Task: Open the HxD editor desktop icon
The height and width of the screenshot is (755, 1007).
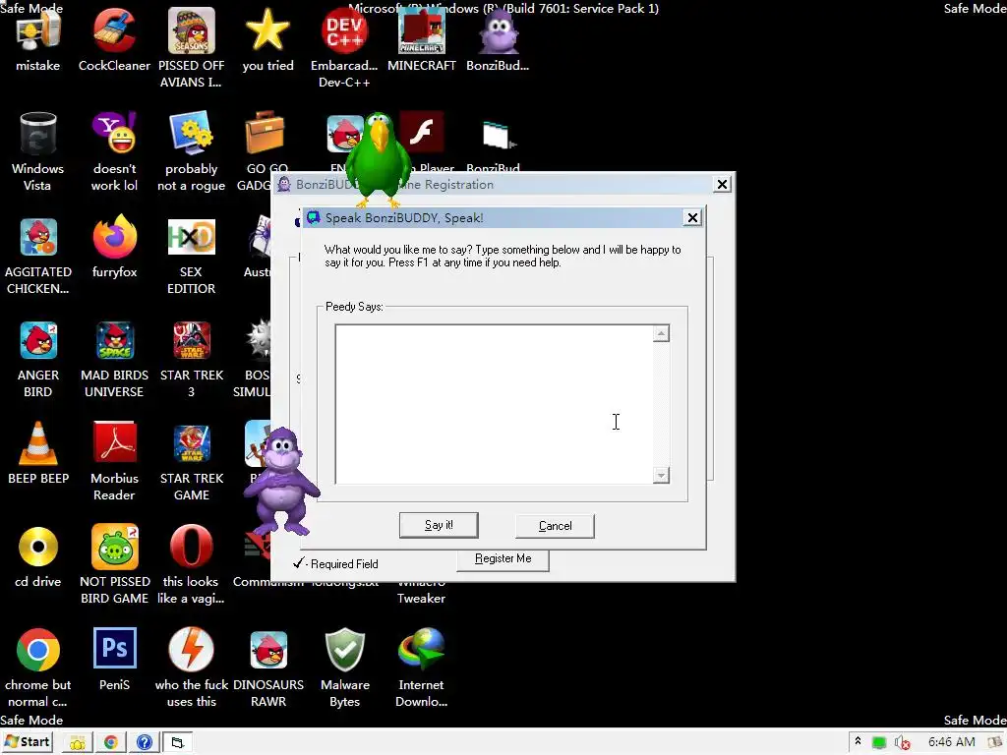Action: point(192,237)
